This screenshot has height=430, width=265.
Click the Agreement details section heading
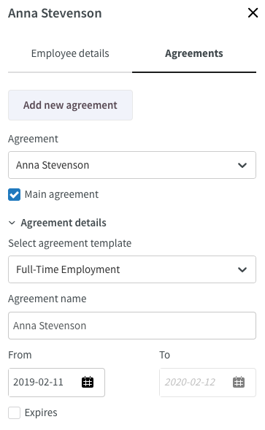click(64, 223)
